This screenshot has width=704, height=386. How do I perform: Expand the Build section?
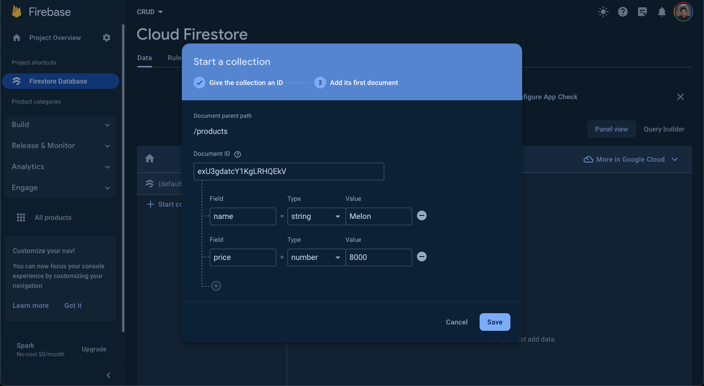click(61, 125)
